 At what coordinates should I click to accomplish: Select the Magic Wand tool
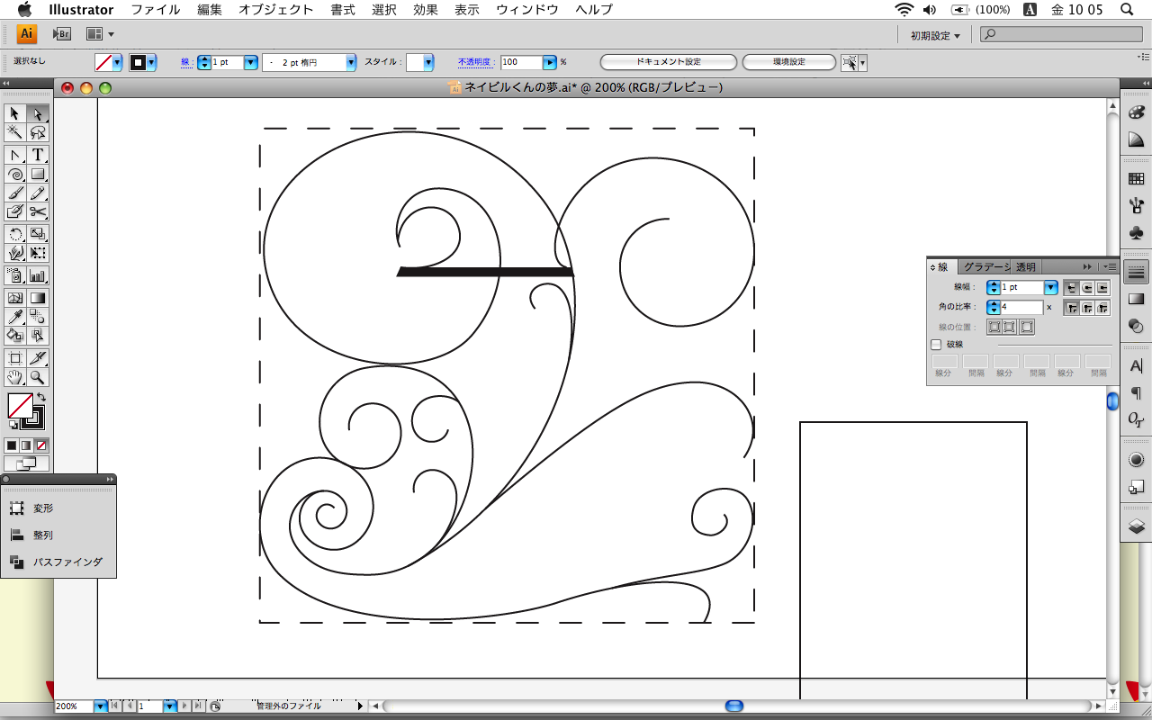[x=15, y=132]
